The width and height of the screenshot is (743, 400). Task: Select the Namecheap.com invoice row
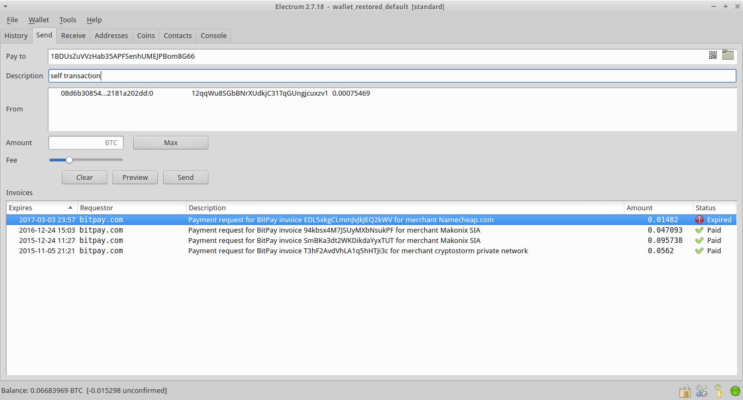[x=371, y=220]
